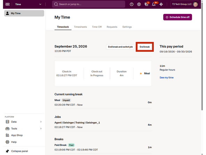Open the See my time link
The image size is (206, 155).
point(166,77)
